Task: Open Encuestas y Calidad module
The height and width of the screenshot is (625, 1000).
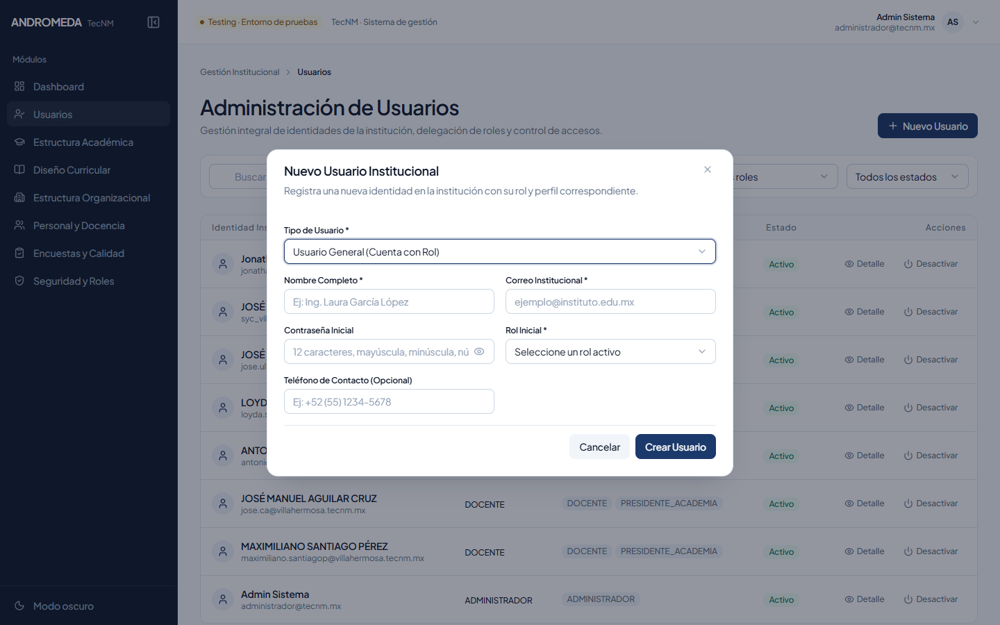Action: coord(88,253)
